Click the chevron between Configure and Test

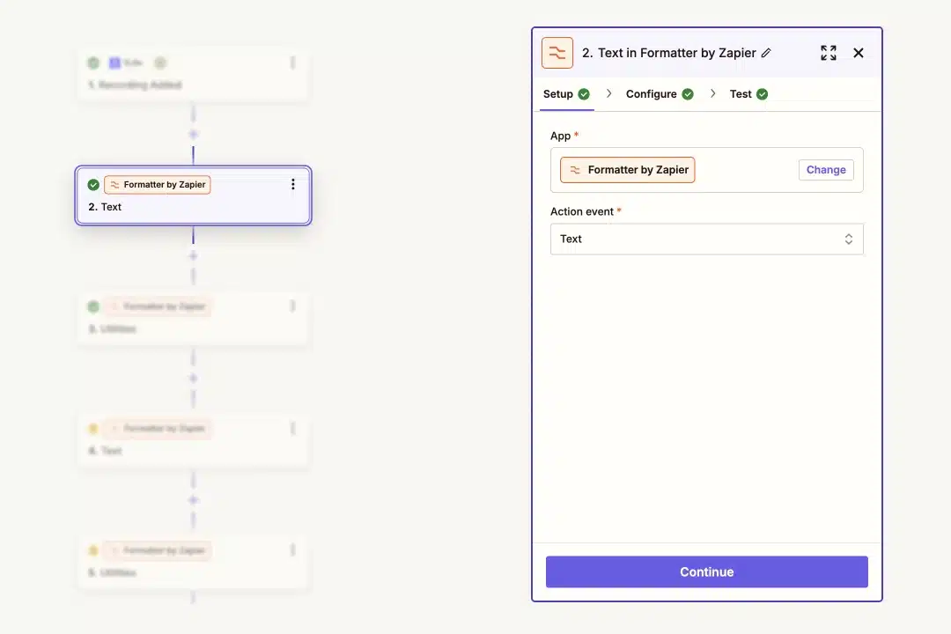click(x=712, y=93)
